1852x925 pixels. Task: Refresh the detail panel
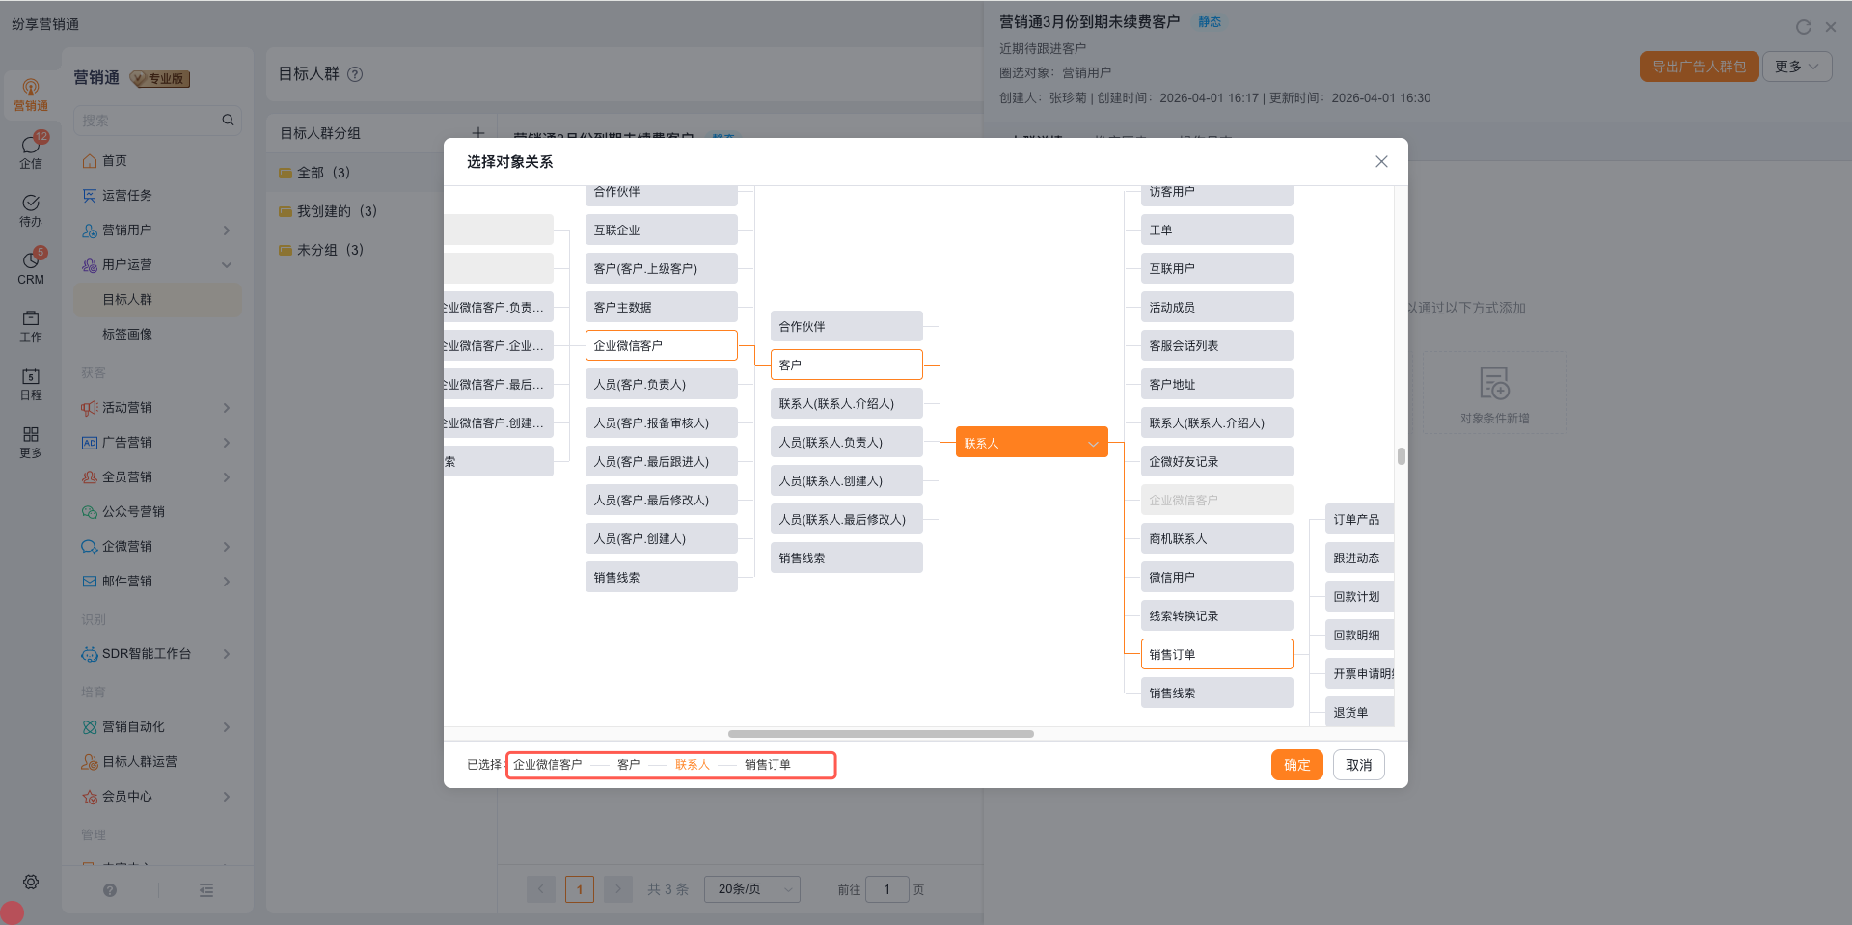[1803, 27]
